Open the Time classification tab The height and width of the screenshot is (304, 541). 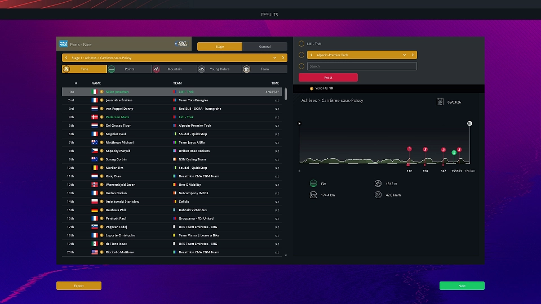coord(85,69)
